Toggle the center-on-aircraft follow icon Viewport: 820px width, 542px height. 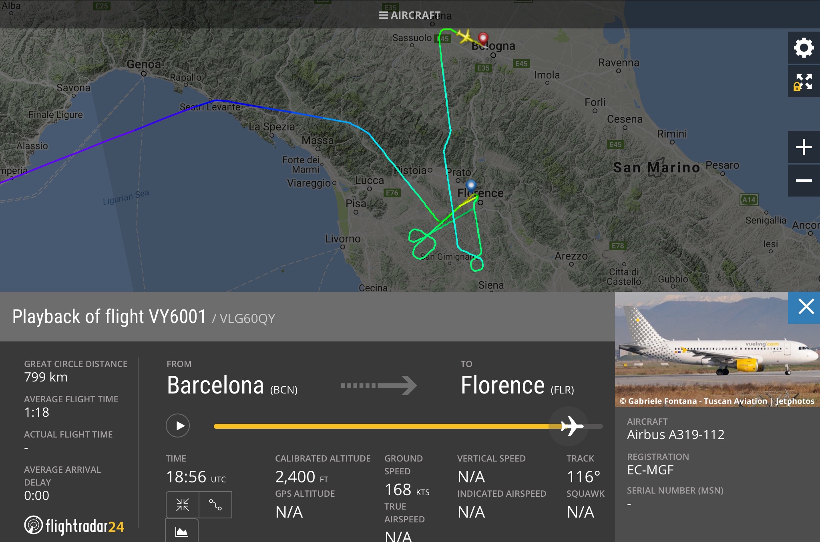coord(183,505)
